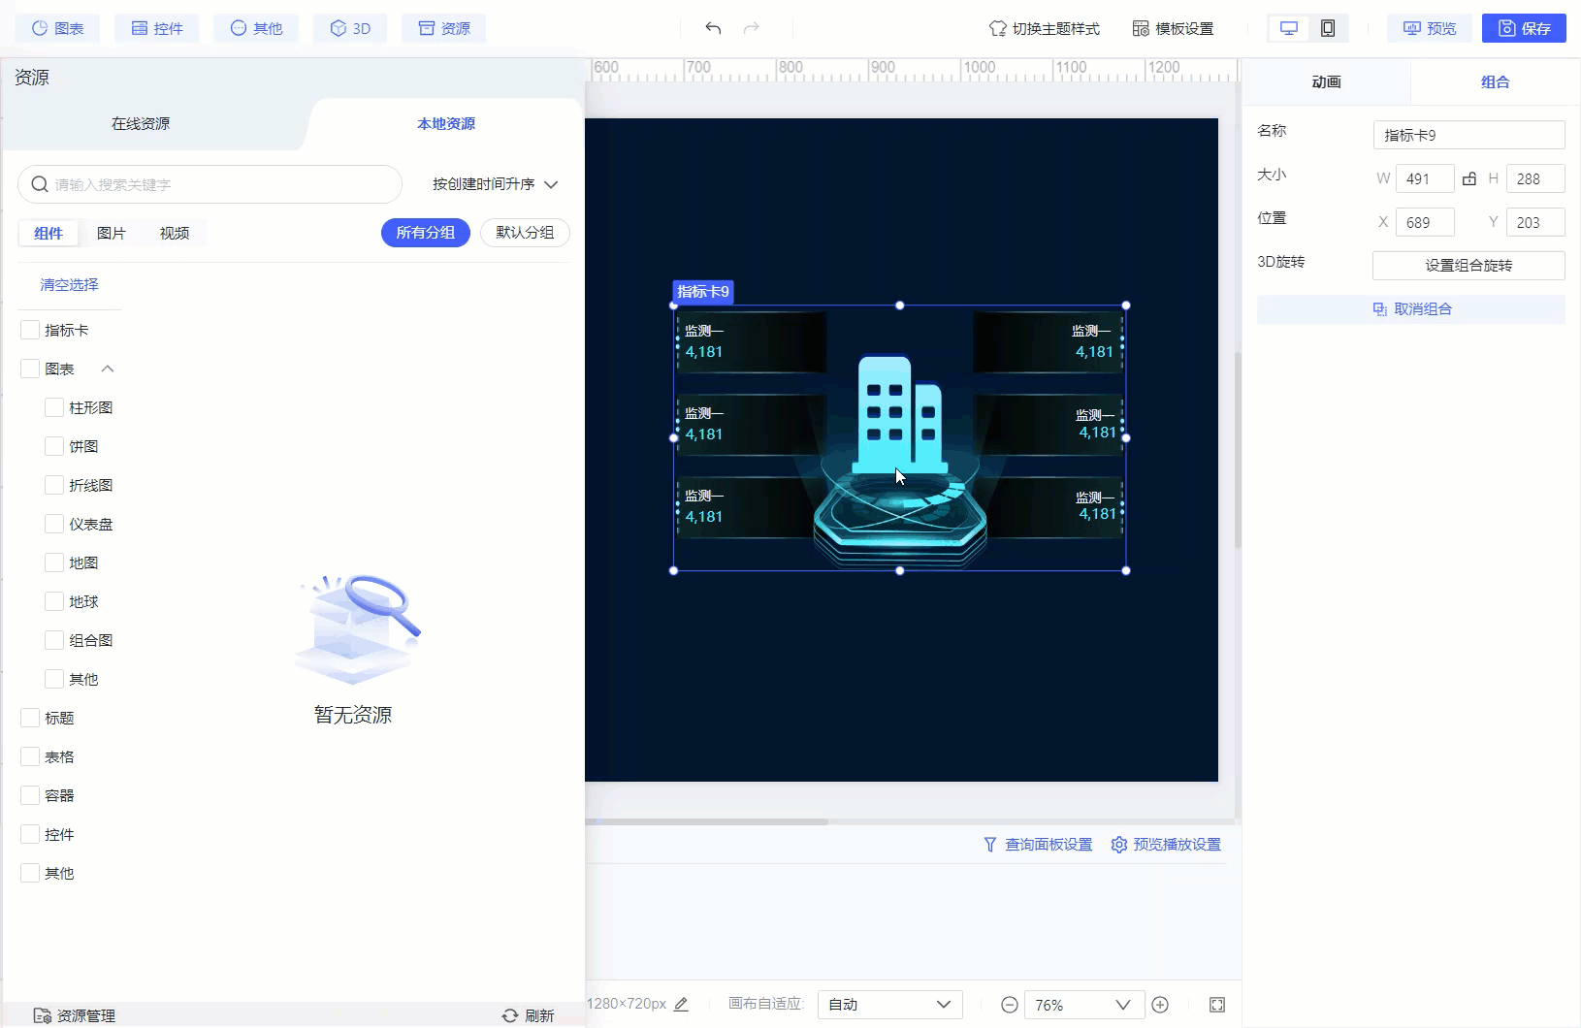Check the 标题 checkbox
This screenshot has height=1028, width=1581.
(30, 718)
